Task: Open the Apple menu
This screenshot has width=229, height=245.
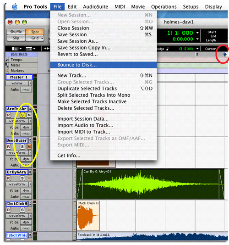Action: coord(15,7)
